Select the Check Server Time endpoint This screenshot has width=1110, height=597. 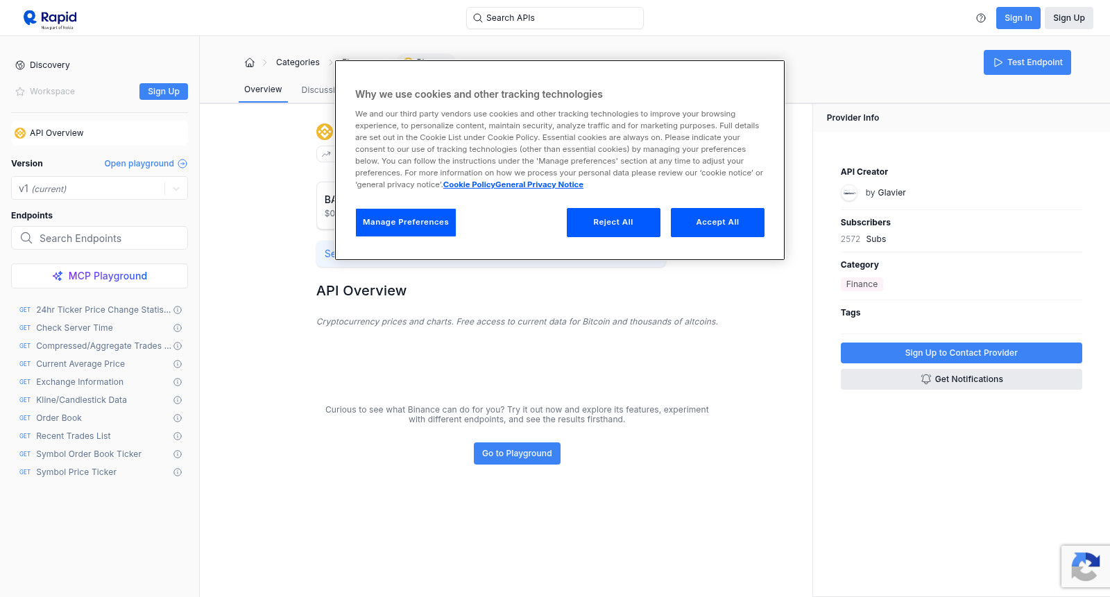[x=74, y=328]
